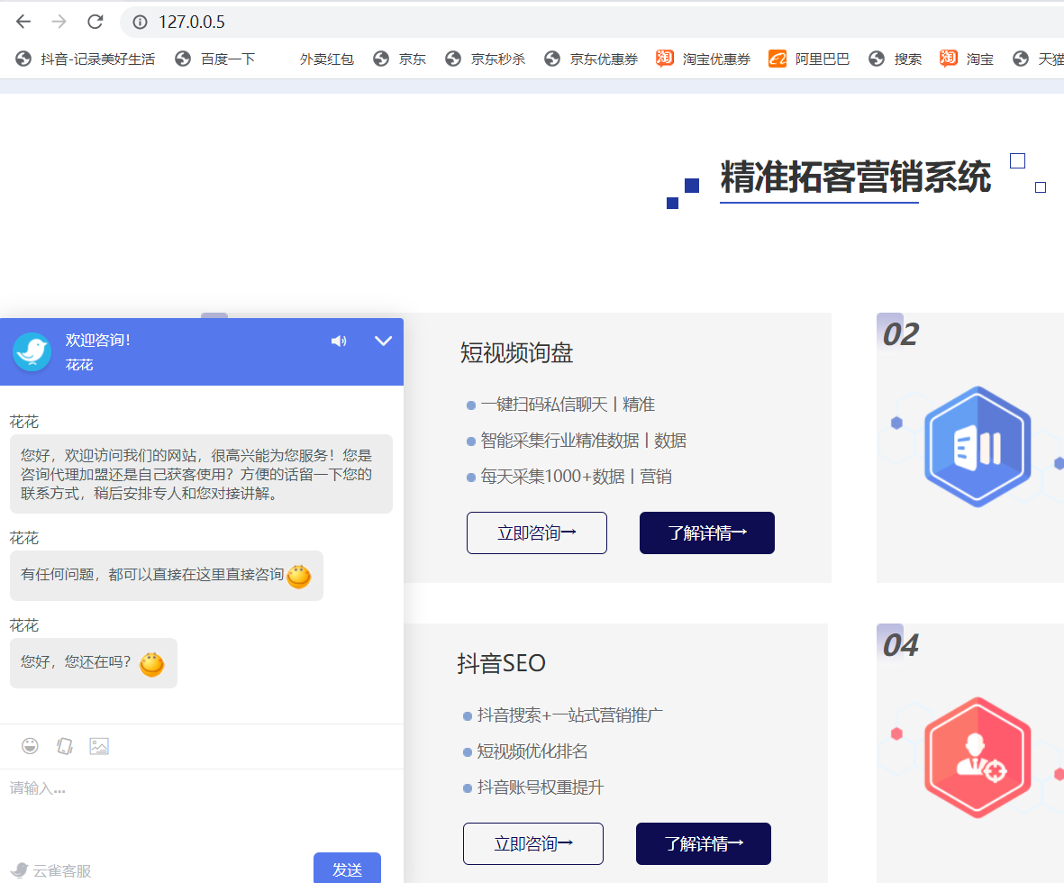Click 立即咨询 under 抖音SEO
Image resolution: width=1064 pixels, height=883 pixels.
[x=533, y=843]
